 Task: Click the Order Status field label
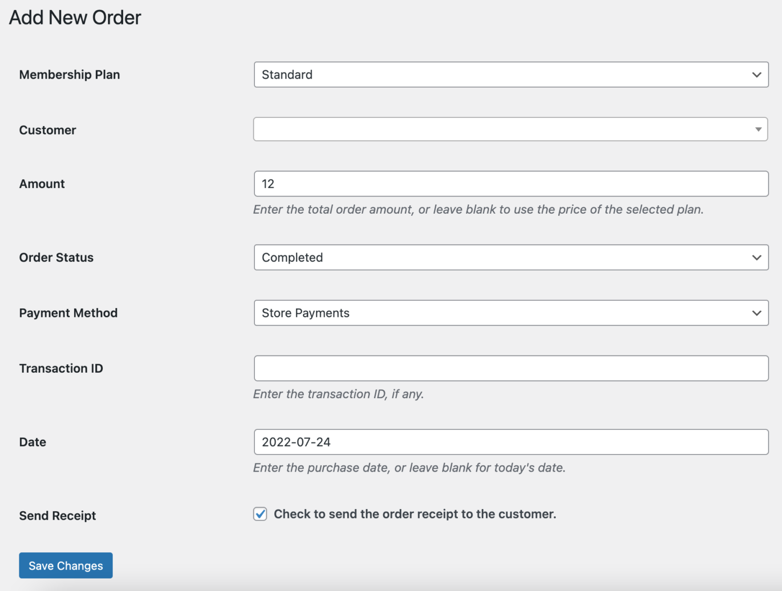(x=56, y=257)
